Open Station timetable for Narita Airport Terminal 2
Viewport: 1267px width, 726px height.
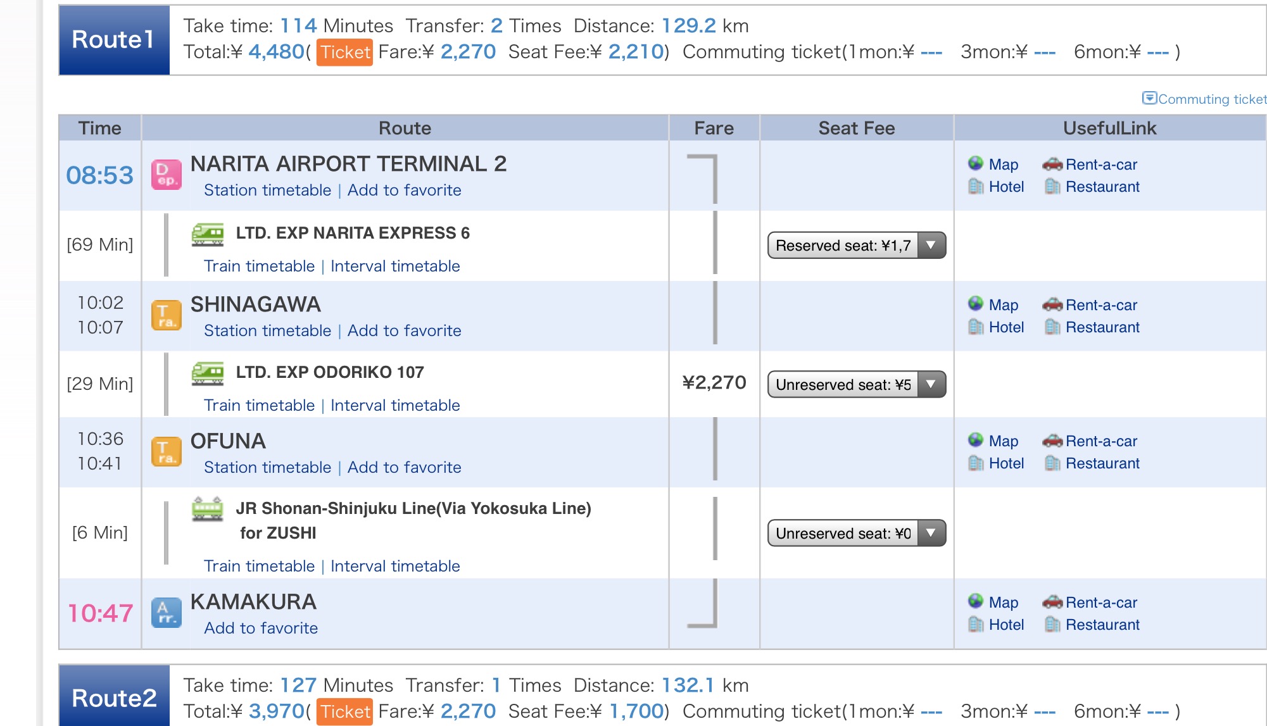tap(267, 191)
